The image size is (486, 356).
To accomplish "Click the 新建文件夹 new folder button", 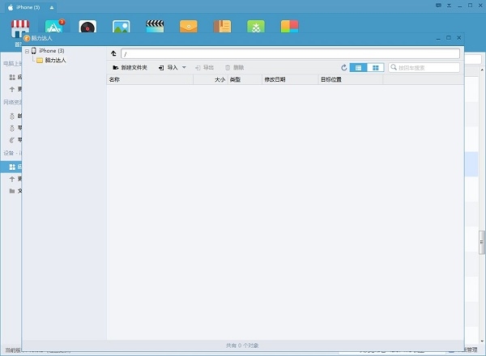I will tap(130, 67).
